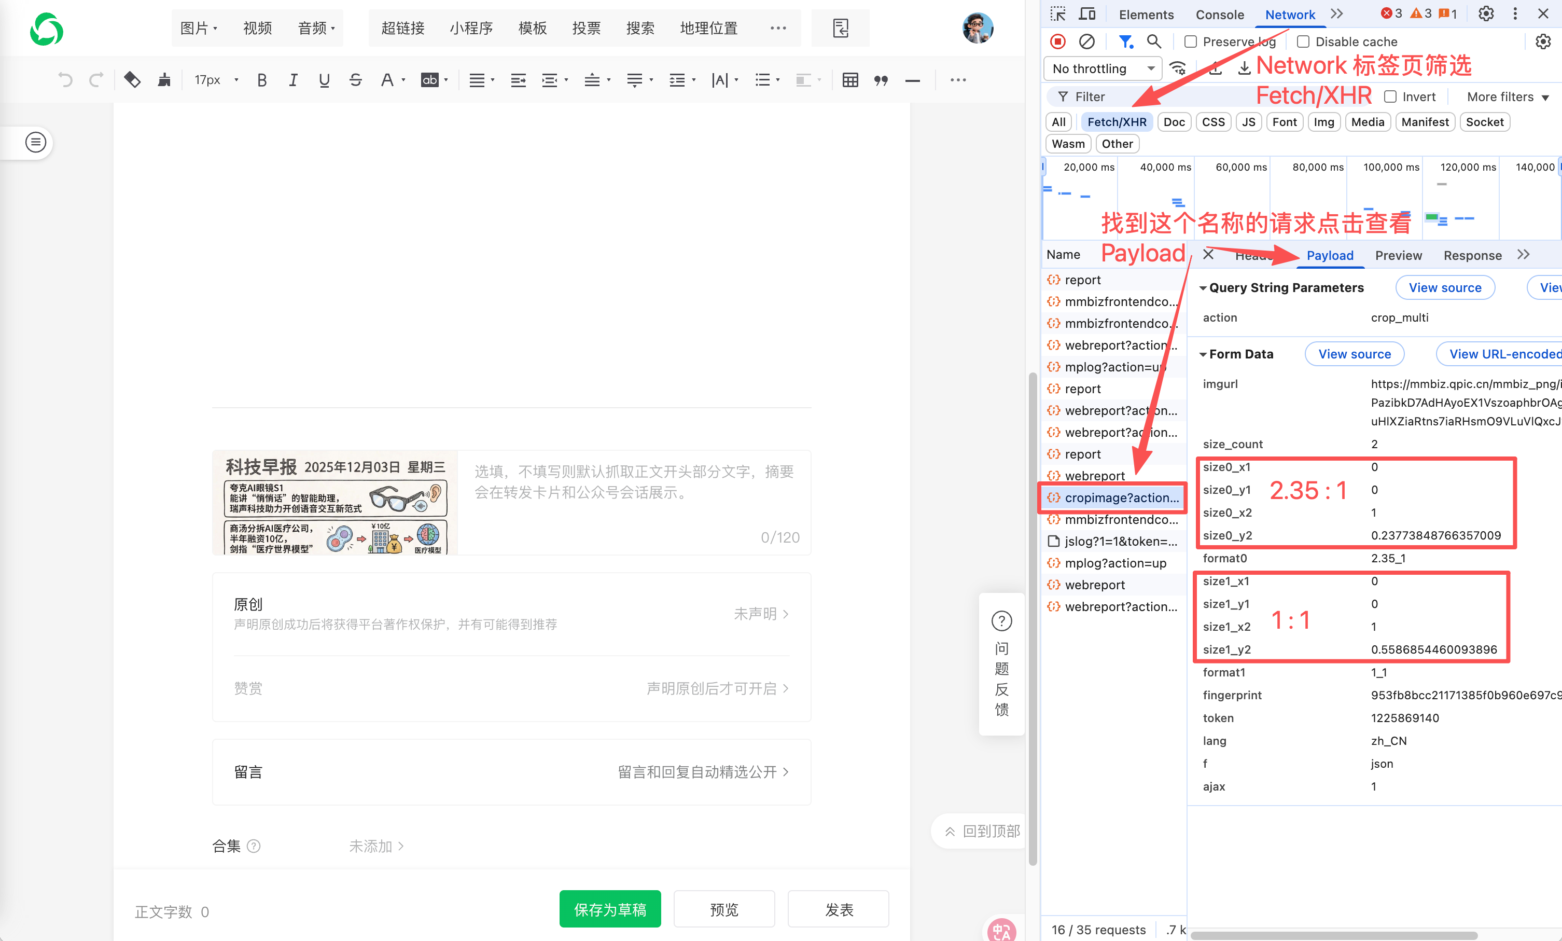Screen dimensions: 1562x941
Task: Switch to the Preview tab
Action: (1398, 256)
